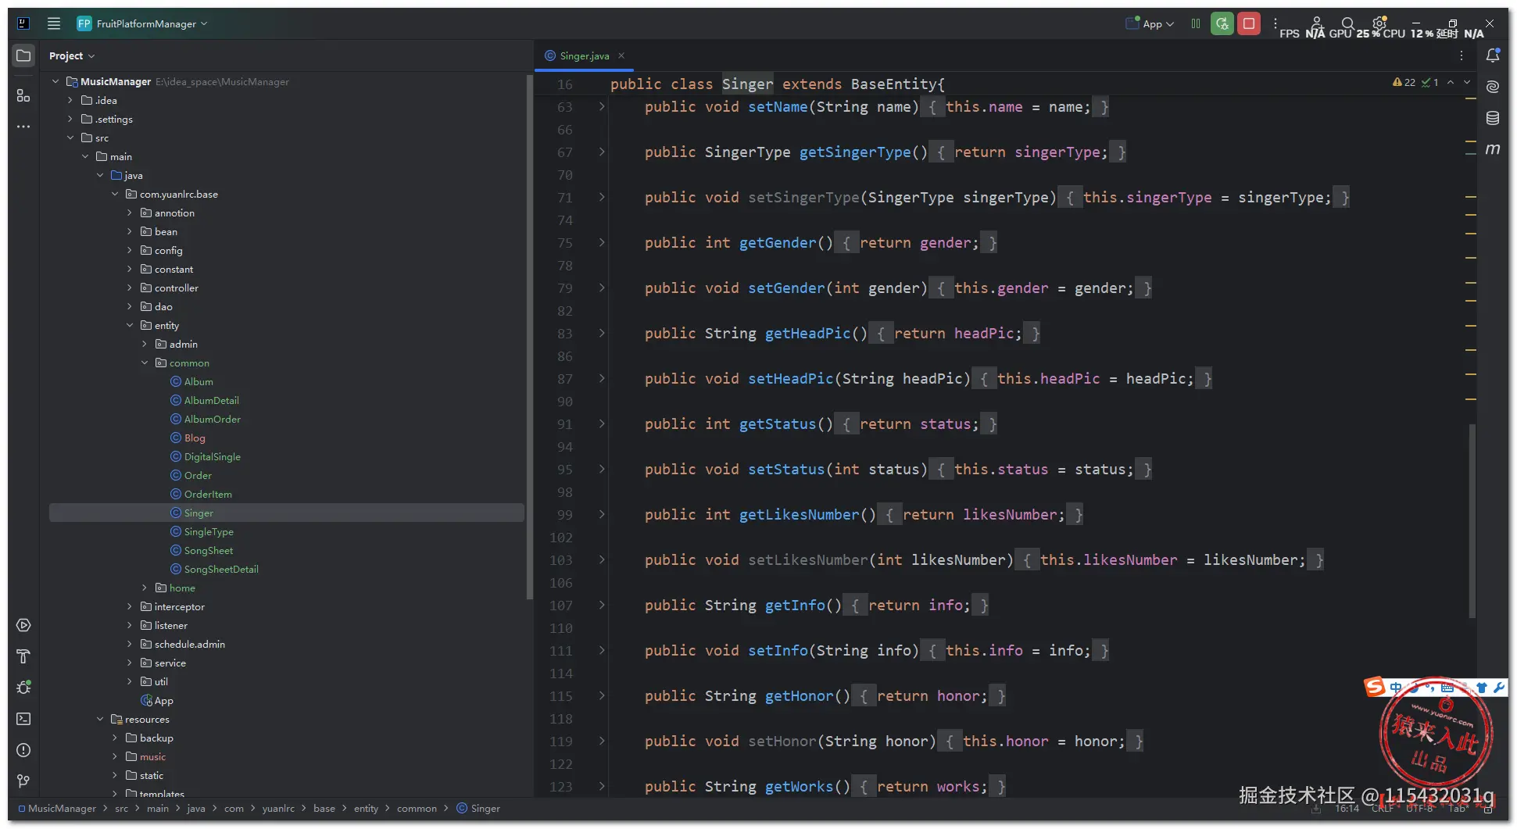Show more tool windows ellipsis in left sidebar
1517x829 pixels.
(23, 126)
